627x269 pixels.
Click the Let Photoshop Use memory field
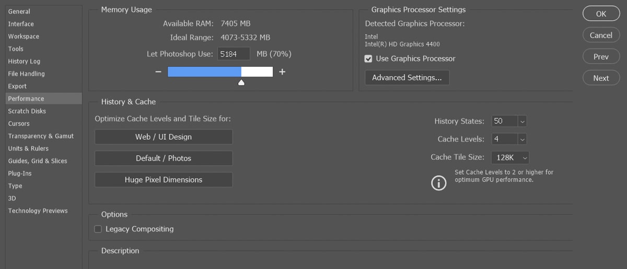click(234, 54)
